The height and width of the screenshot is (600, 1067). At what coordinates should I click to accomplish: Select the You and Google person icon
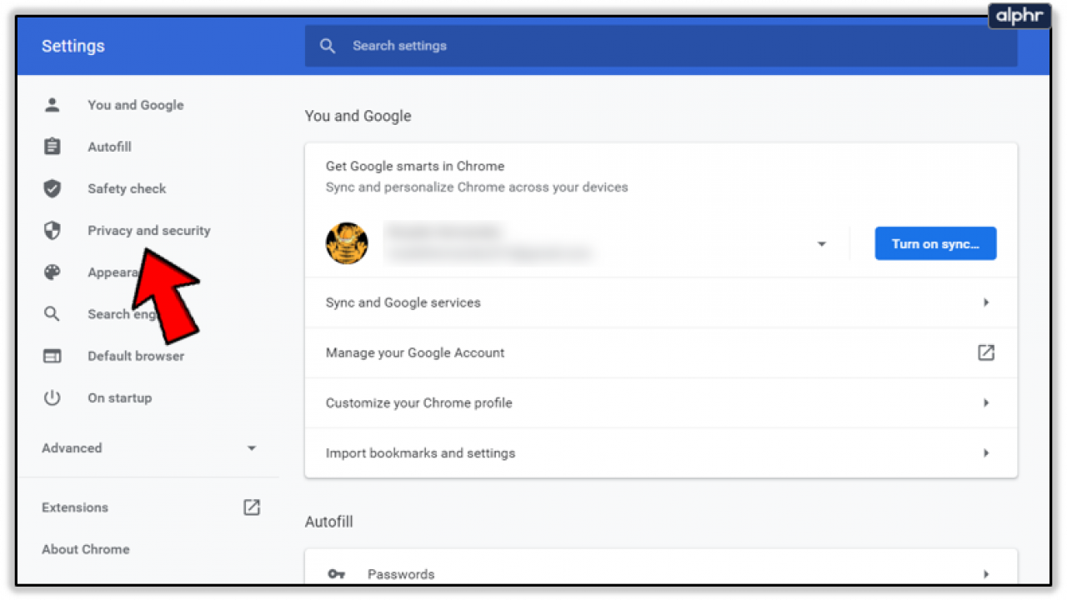pos(52,105)
